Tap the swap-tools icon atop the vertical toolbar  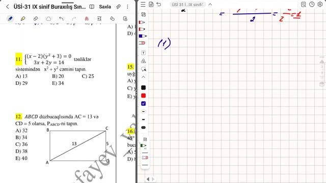[x=144, y=14]
